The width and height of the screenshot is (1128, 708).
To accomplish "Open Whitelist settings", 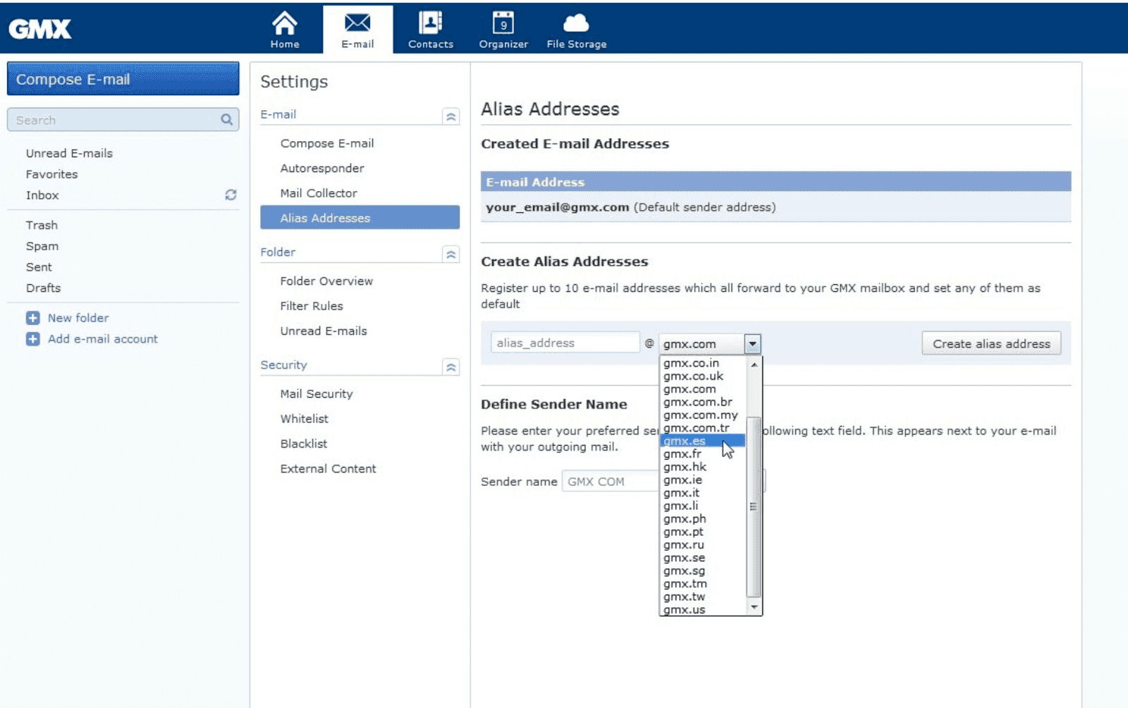I will click(x=305, y=419).
